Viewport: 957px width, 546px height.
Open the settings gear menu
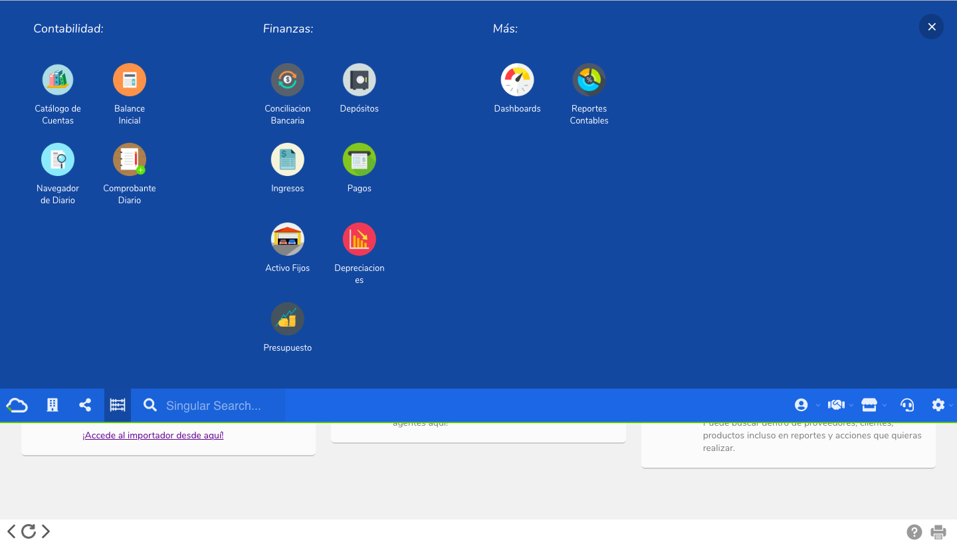(942, 405)
